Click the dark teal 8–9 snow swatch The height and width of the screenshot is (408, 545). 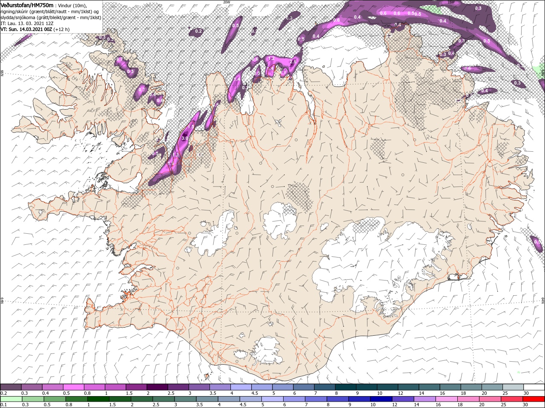click(x=345, y=387)
